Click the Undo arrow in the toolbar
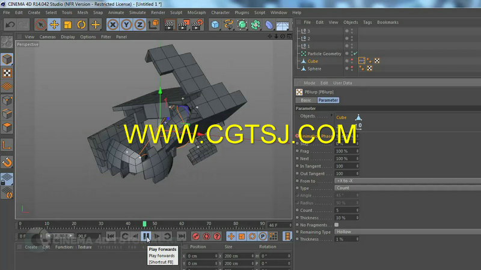 click(x=10, y=25)
